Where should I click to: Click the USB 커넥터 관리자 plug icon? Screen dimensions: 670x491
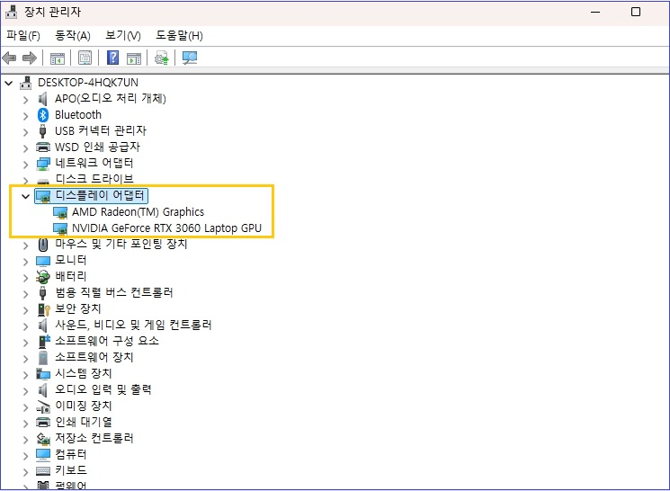point(43,130)
